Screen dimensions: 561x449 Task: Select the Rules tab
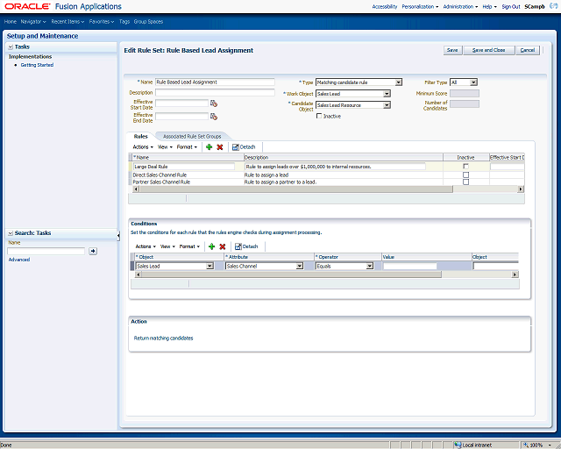[x=140, y=137]
